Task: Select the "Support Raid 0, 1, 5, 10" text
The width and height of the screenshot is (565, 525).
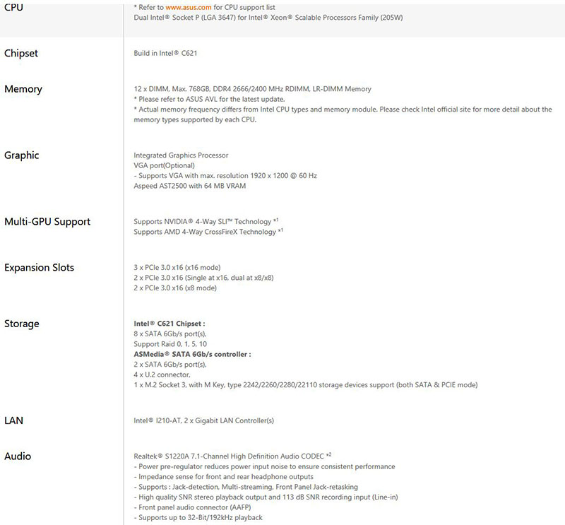Action: (x=170, y=344)
